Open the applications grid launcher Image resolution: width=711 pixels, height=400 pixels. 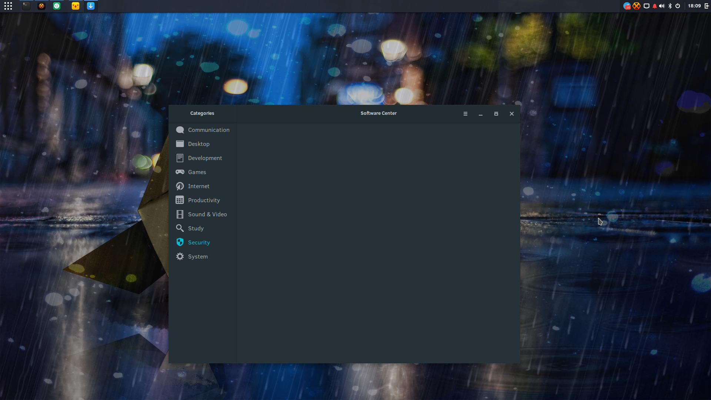8,6
